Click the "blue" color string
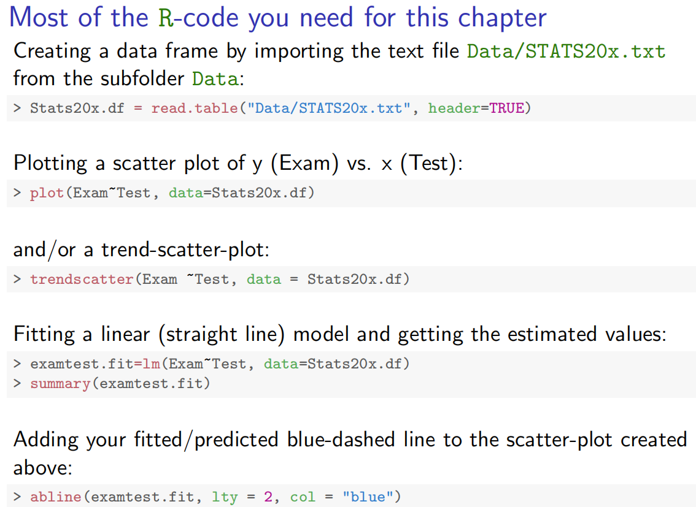 367,497
